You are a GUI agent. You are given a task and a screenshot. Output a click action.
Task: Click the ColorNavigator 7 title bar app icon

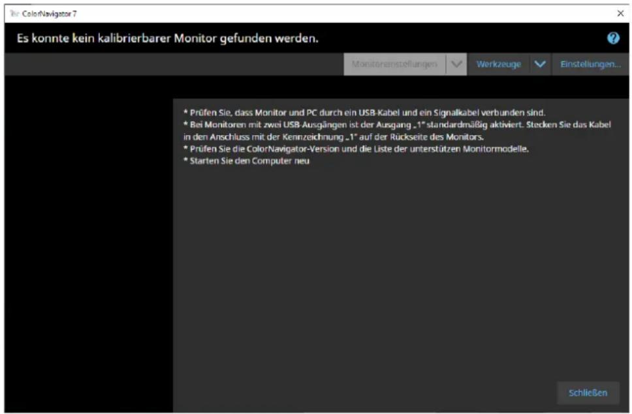point(14,14)
